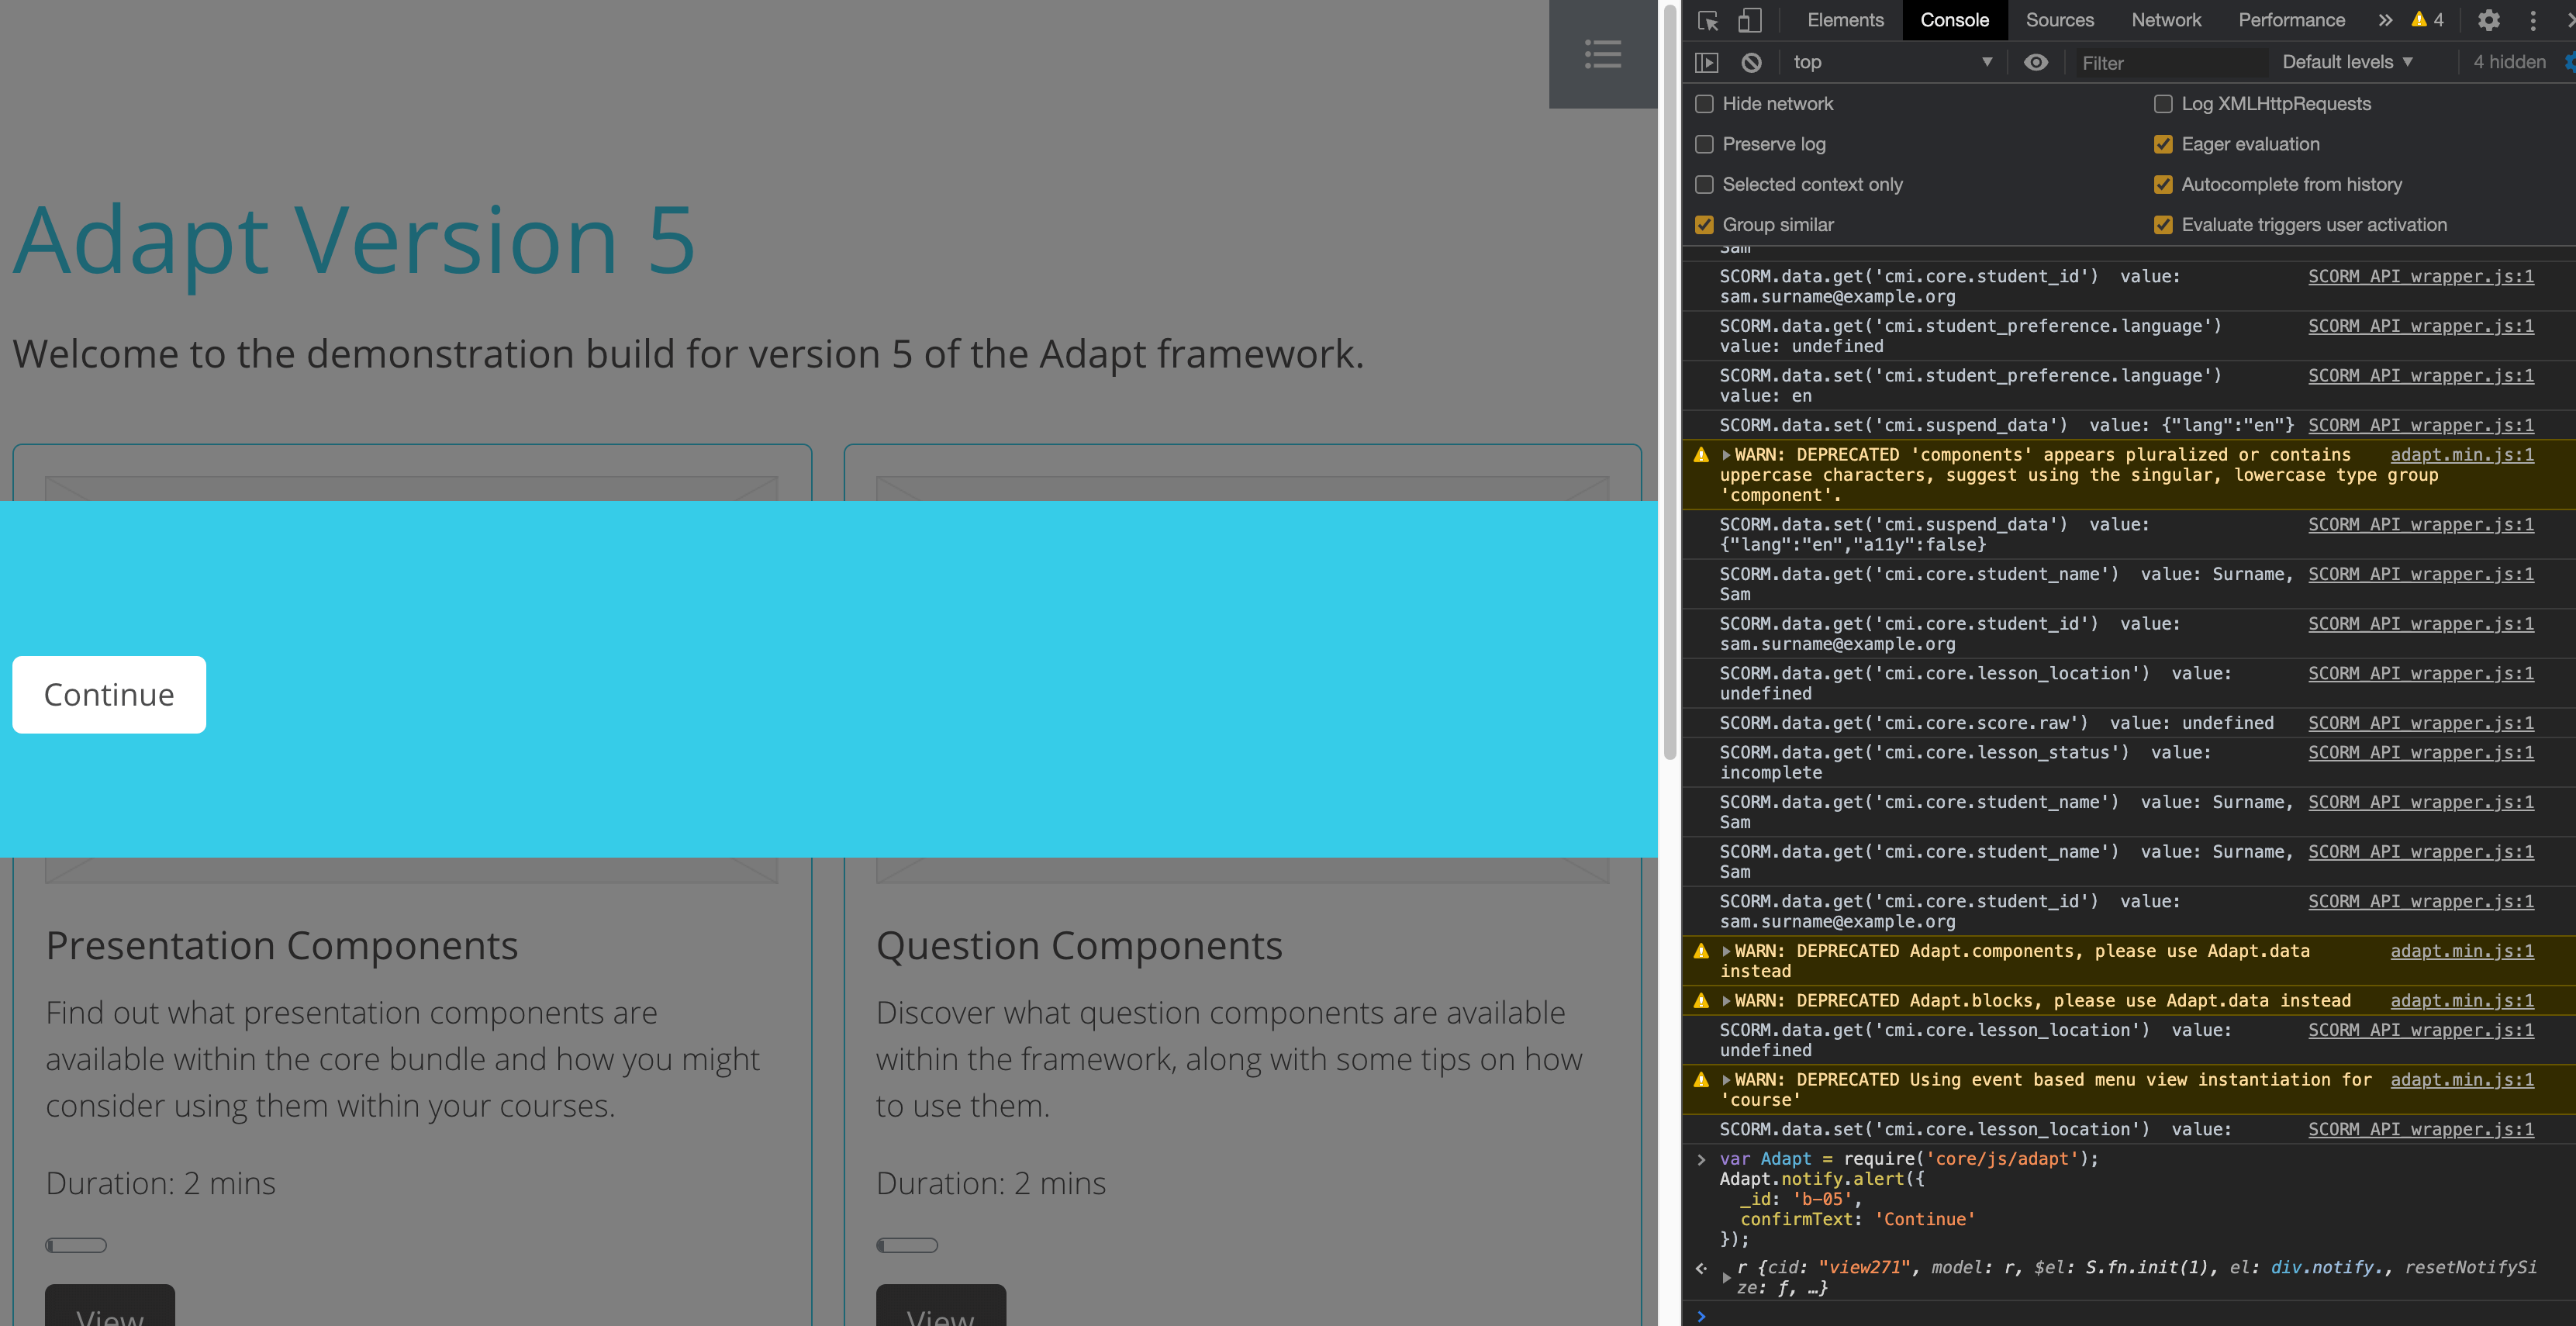The width and height of the screenshot is (2576, 1326).
Task: Disable Autocomplete from history checkbox
Action: [x=2163, y=185]
